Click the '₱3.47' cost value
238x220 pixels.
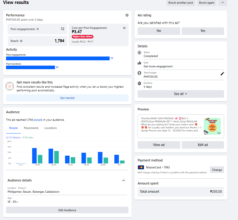[77, 32]
